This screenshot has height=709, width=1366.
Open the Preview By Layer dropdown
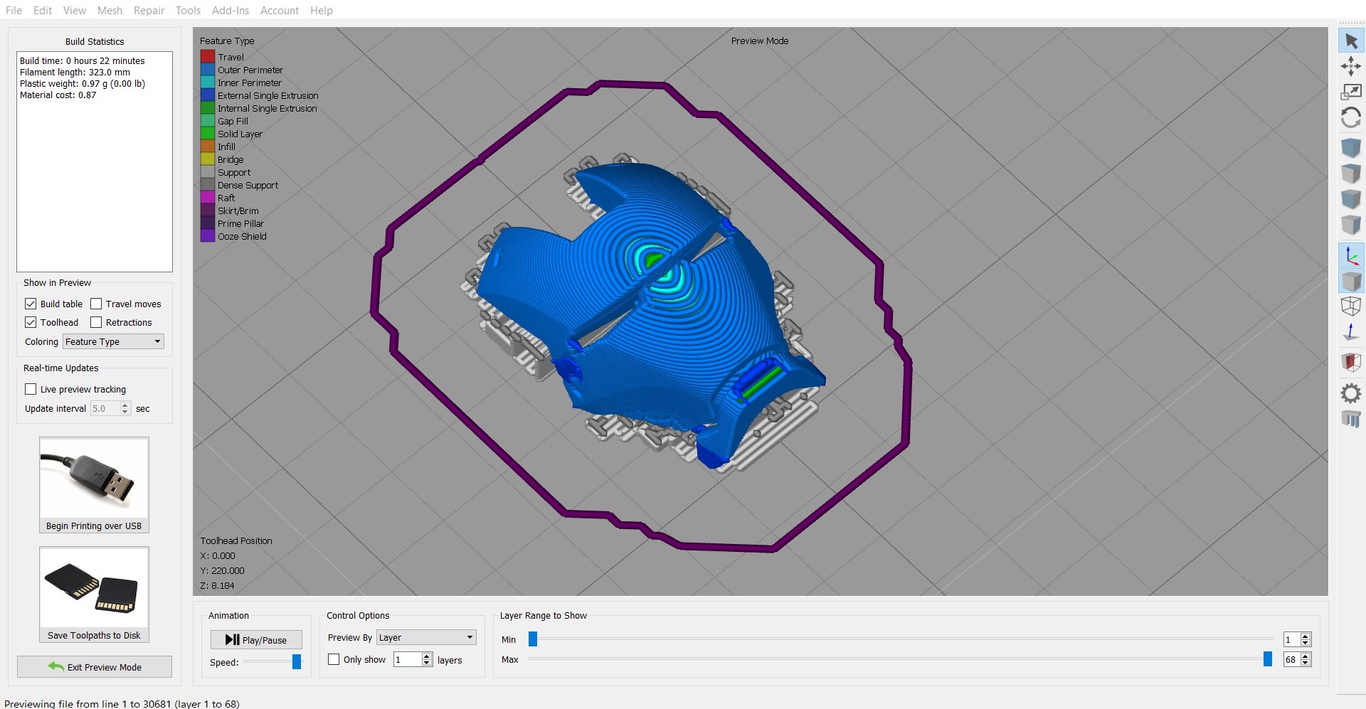[426, 637]
